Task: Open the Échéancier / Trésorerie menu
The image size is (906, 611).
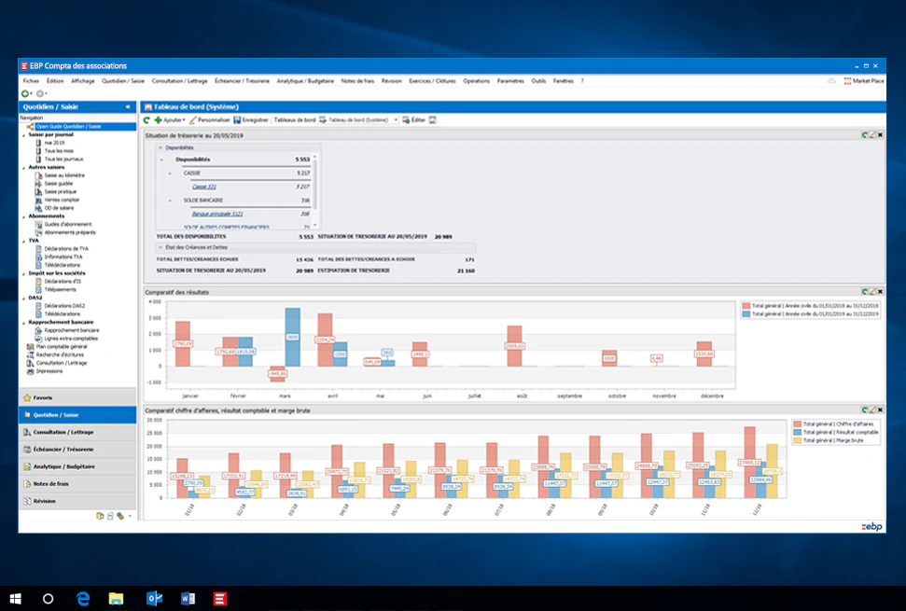Action: [x=242, y=81]
